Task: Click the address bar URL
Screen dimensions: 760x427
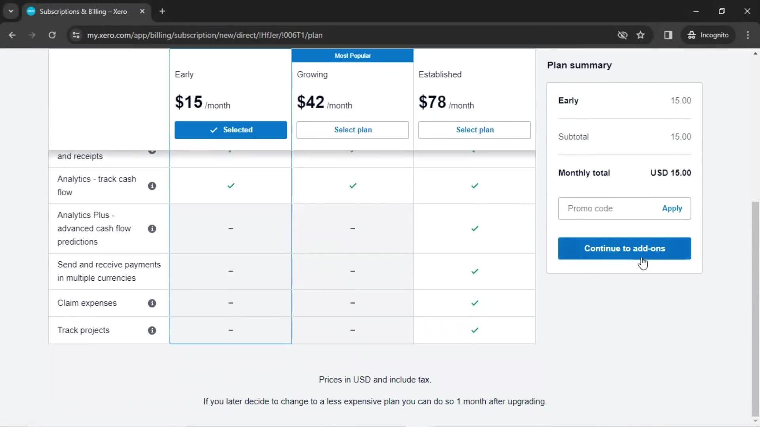Action: tap(205, 35)
